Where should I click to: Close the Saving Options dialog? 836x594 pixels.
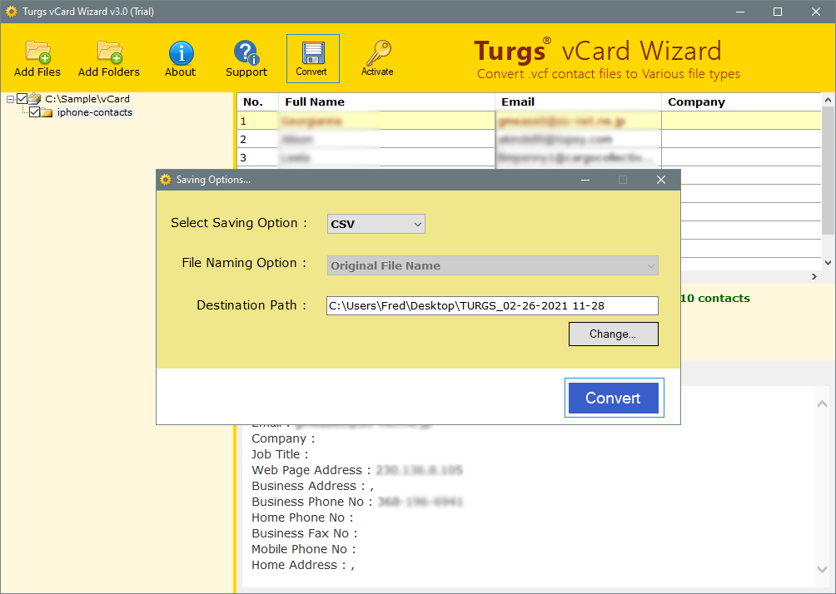pos(661,180)
